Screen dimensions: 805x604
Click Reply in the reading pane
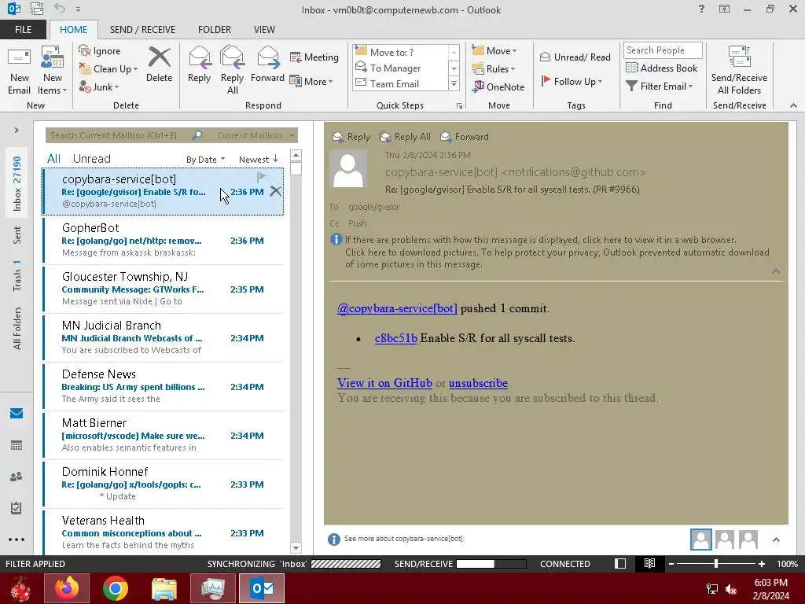(x=351, y=137)
